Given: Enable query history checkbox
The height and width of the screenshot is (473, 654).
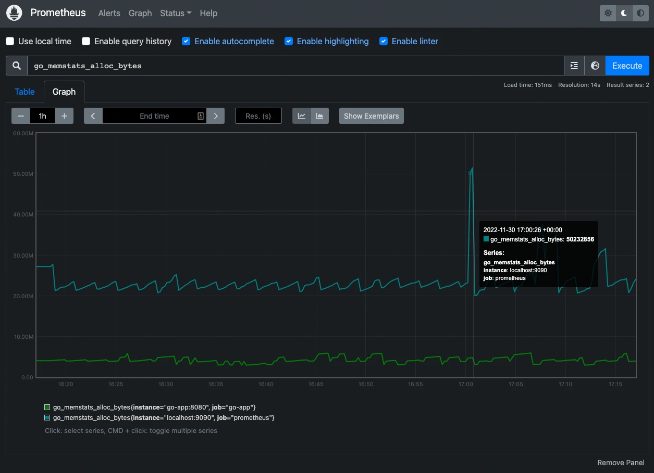Looking at the screenshot, I should coord(86,41).
